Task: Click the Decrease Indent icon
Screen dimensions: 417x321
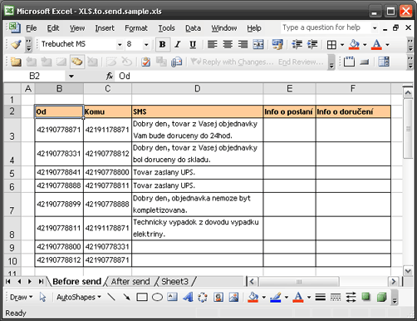Action: pyautogui.click(x=297, y=44)
